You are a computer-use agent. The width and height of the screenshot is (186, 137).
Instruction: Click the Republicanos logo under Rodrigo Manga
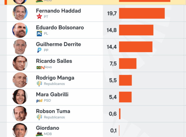(x=39, y=84)
